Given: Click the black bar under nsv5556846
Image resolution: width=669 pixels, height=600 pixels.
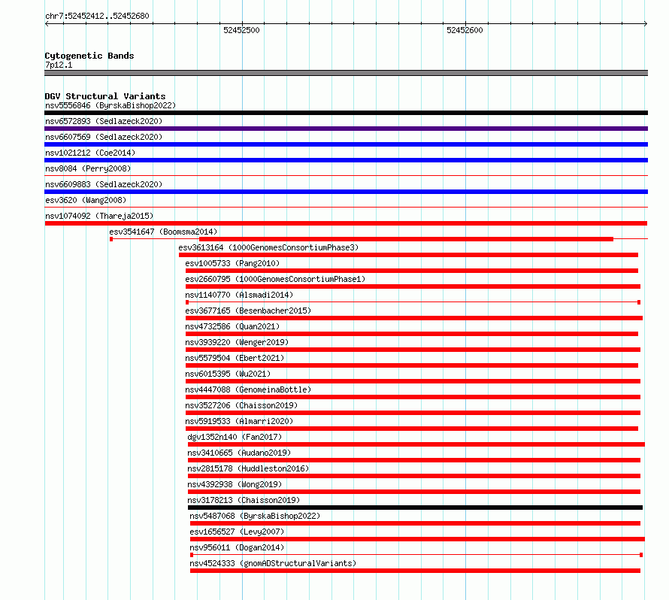Looking at the screenshot, I should tap(346, 113).
